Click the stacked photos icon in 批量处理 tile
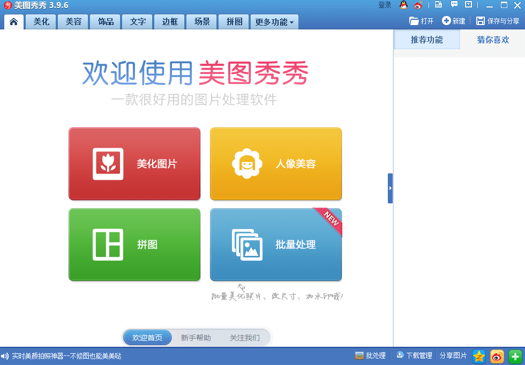Screen dimensions: 525x365 [x=247, y=245]
